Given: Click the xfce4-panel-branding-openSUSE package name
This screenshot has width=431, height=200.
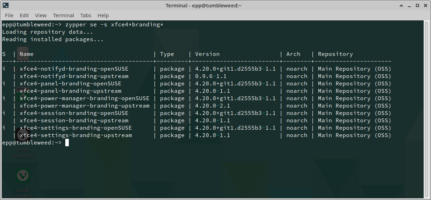Looking at the screenshot, I should (70, 84).
